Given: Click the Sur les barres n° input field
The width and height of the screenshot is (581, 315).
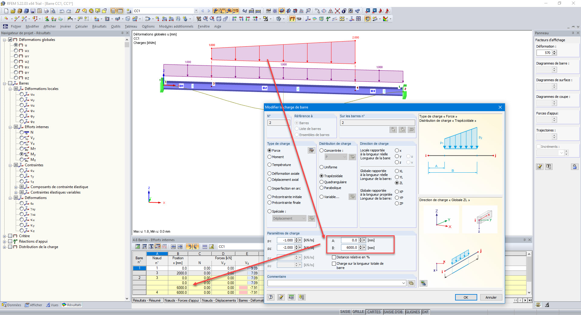Looking at the screenshot, I should point(377,123).
